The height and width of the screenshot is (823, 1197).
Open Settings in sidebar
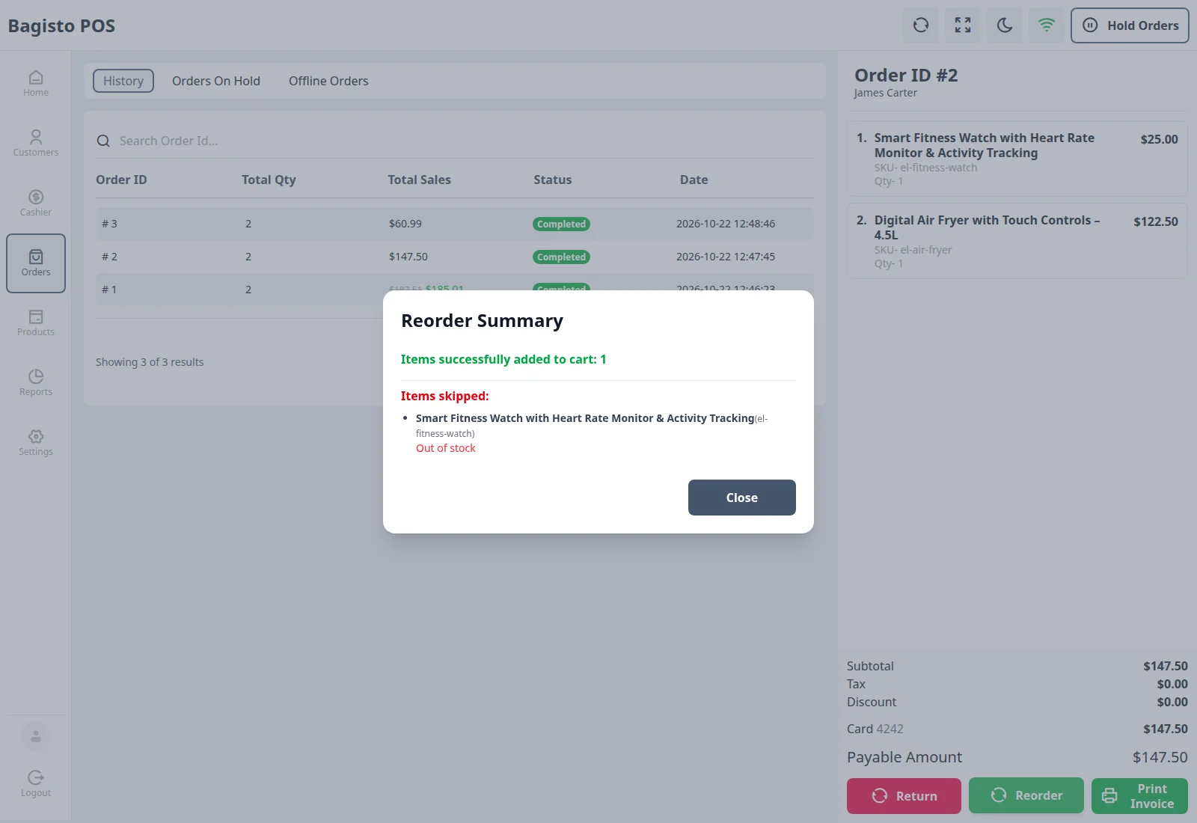point(36,443)
